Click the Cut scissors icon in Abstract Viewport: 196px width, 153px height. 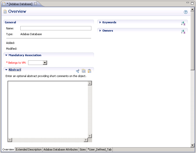(x=78, y=71)
